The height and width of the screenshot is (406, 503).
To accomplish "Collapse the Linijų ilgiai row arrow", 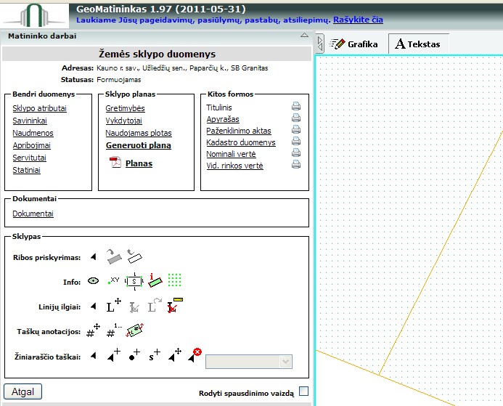I will point(94,306).
